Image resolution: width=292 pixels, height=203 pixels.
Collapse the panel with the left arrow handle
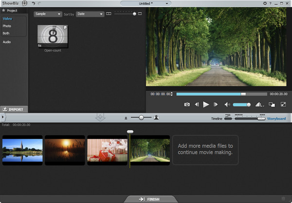coord(2,117)
